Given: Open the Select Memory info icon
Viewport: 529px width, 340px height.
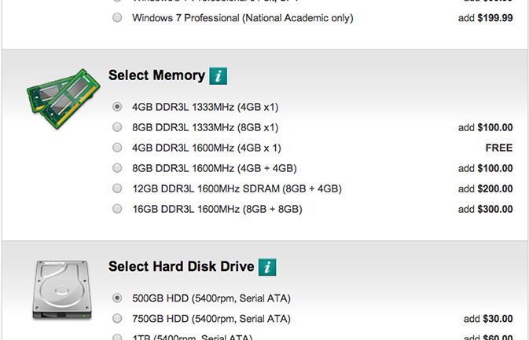Looking at the screenshot, I should click(219, 76).
